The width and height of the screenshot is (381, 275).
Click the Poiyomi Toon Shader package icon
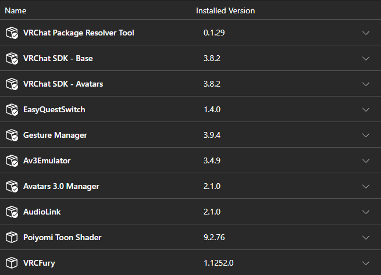point(12,237)
